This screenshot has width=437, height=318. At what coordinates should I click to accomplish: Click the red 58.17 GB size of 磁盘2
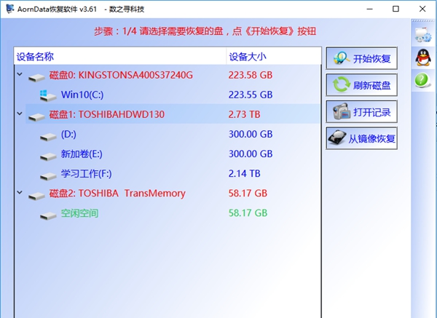pos(248,193)
